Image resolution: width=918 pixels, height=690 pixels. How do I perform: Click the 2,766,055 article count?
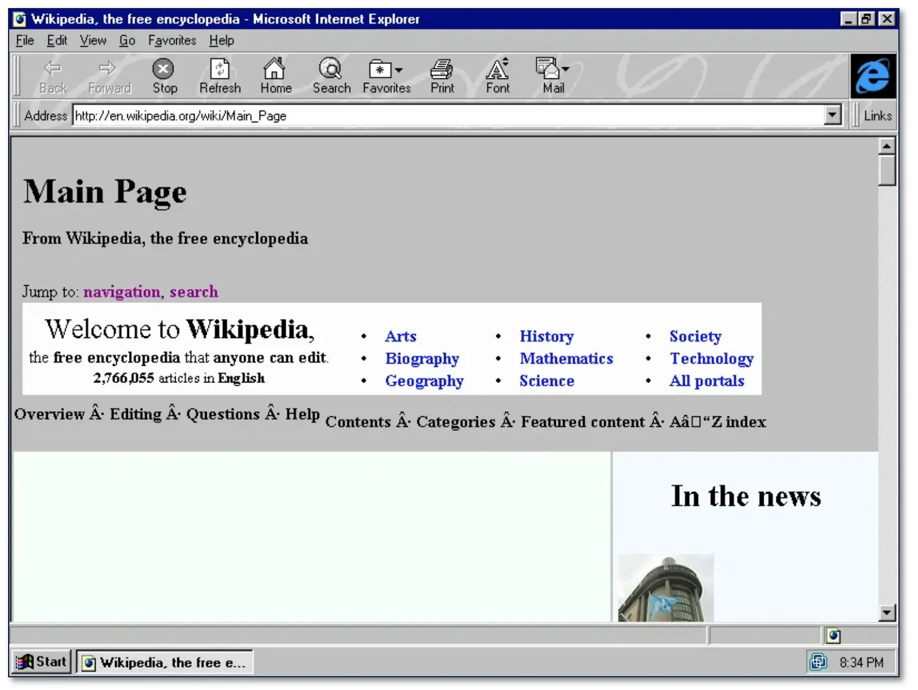click(x=123, y=378)
